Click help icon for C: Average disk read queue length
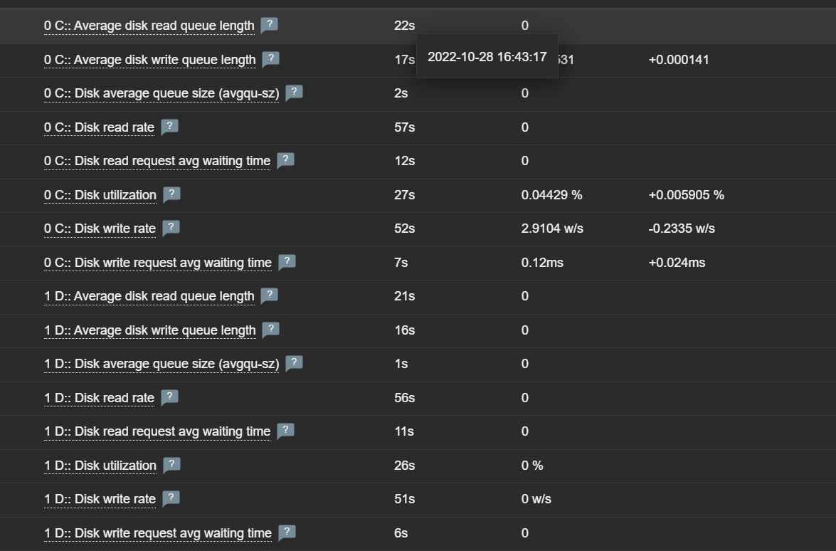 pyautogui.click(x=269, y=25)
